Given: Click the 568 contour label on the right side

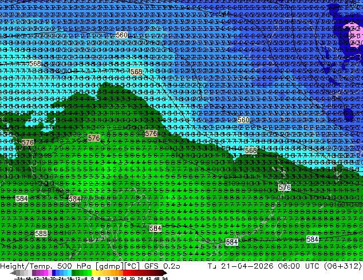Looking at the screenshot, I should pos(251,151).
